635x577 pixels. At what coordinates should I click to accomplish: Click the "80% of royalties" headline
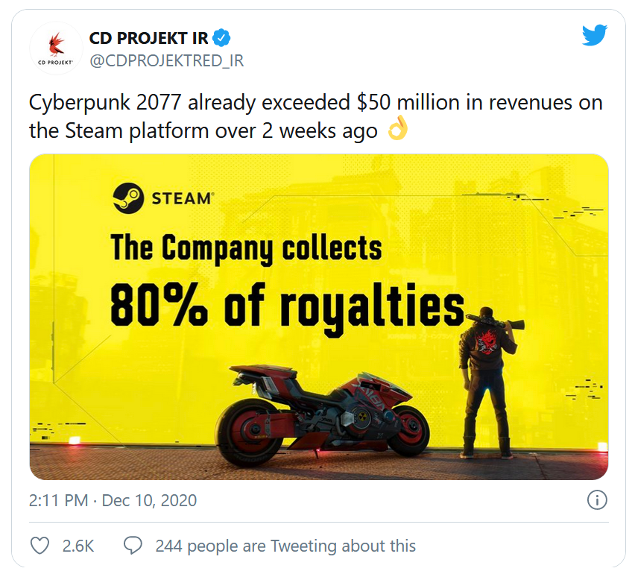287,307
